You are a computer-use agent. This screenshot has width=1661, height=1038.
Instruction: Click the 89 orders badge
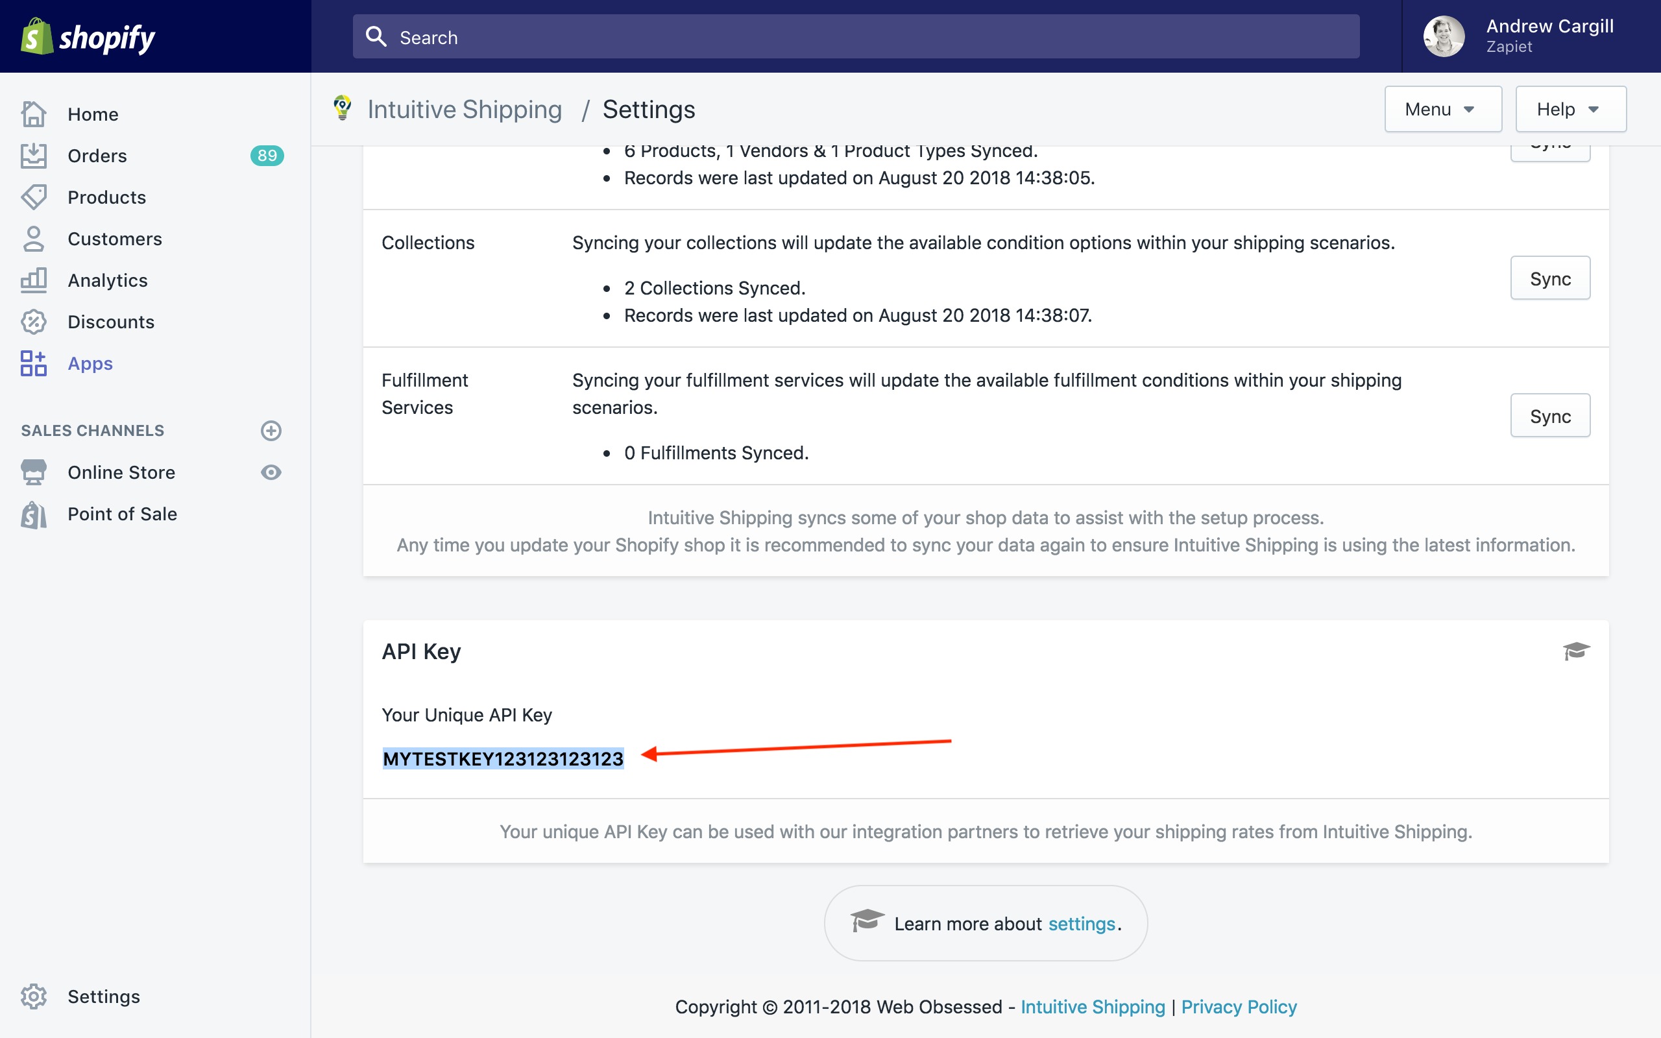[267, 156]
